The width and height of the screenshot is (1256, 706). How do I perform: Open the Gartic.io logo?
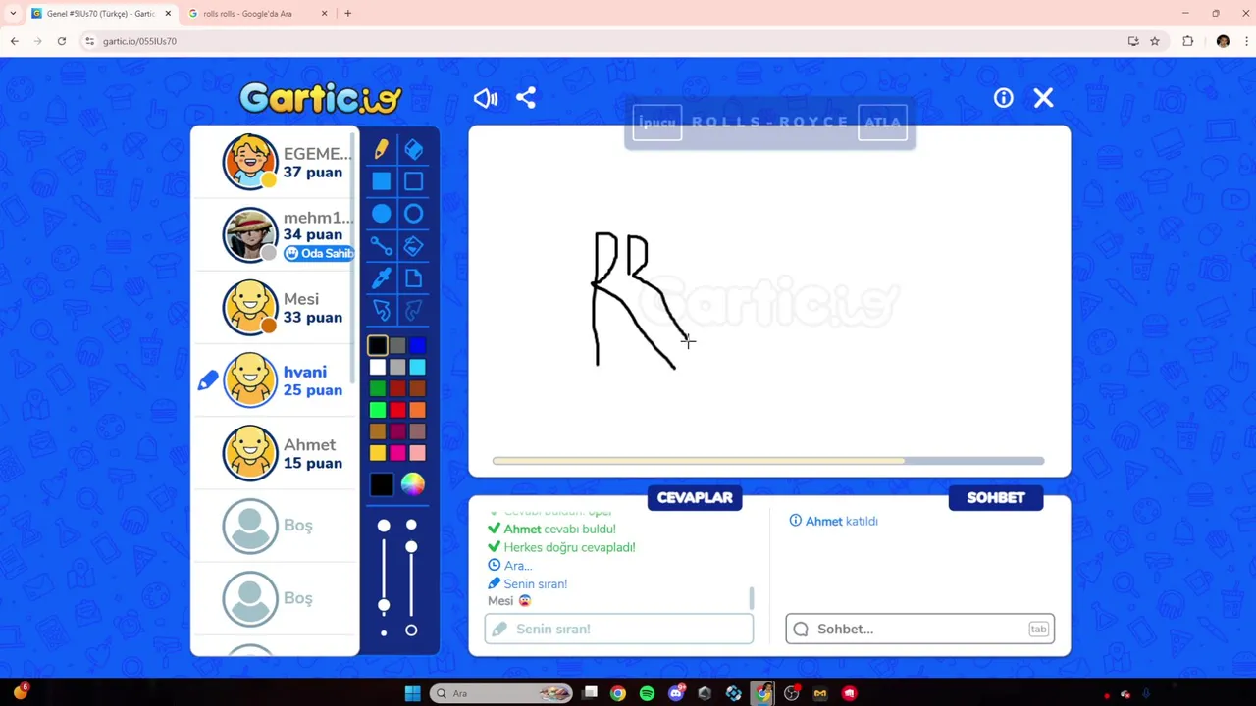321,98
